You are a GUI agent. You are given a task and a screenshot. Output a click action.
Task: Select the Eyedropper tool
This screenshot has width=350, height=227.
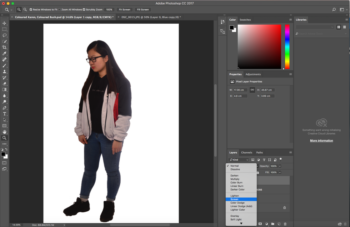[4, 53]
